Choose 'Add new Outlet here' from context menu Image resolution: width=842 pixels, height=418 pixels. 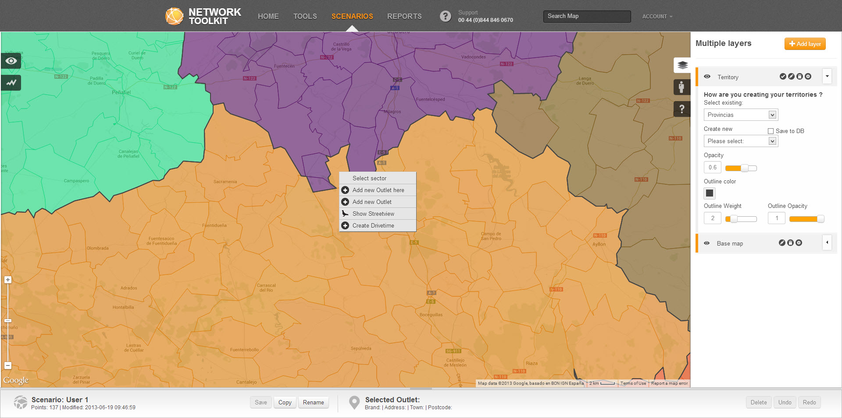(x=378, y=190)
